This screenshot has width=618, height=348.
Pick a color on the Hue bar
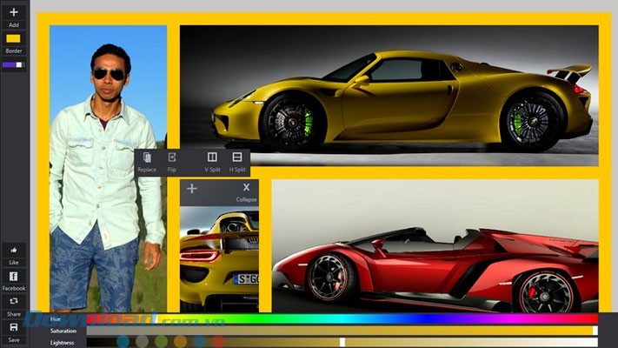pyautogui.click(x=339, y=319)
